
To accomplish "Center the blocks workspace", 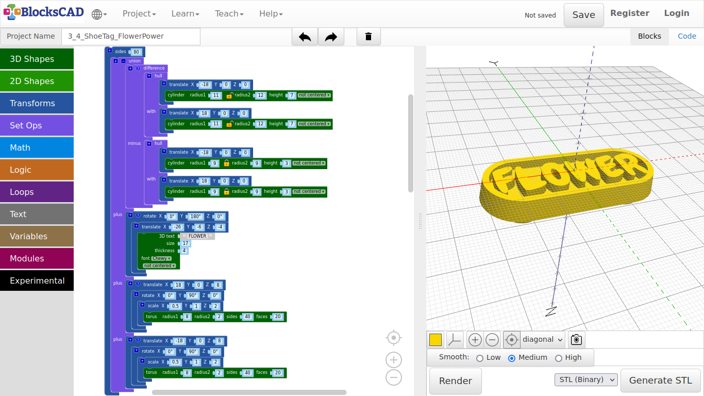I will pos(394,338).
